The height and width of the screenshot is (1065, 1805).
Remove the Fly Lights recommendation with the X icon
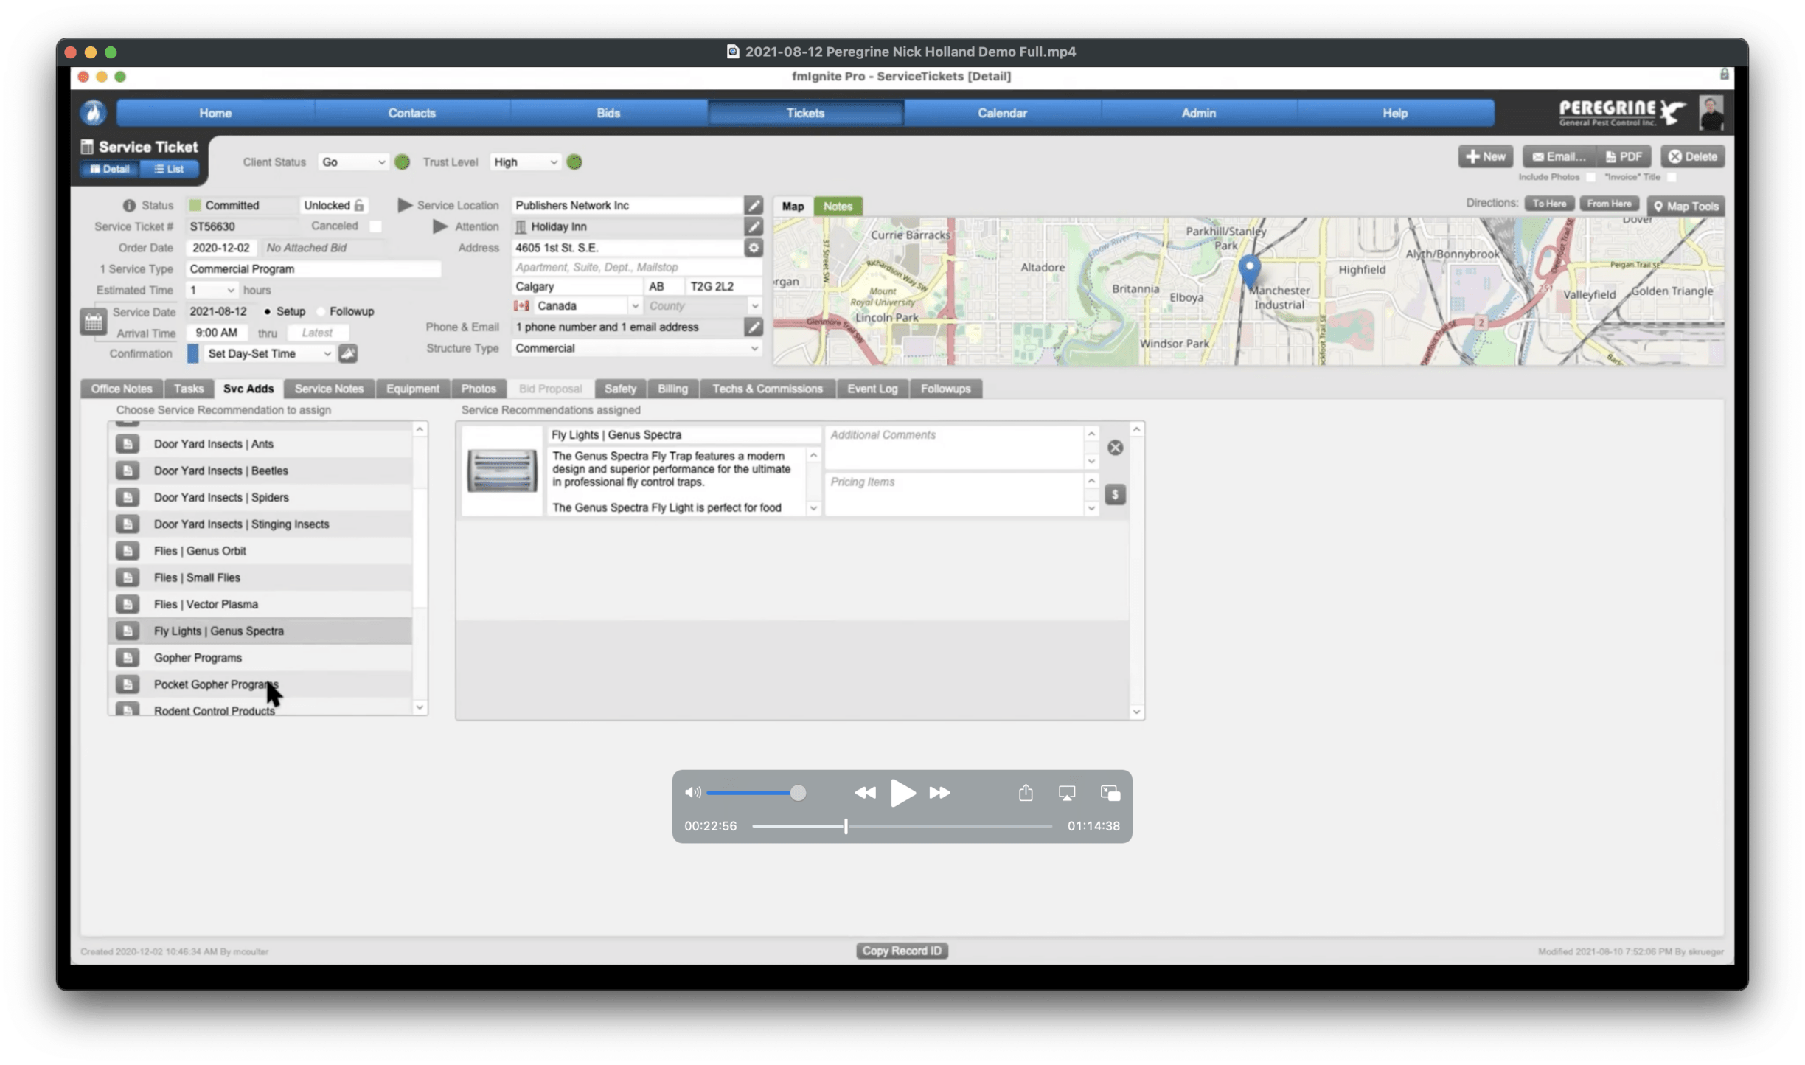(1115, 448)
